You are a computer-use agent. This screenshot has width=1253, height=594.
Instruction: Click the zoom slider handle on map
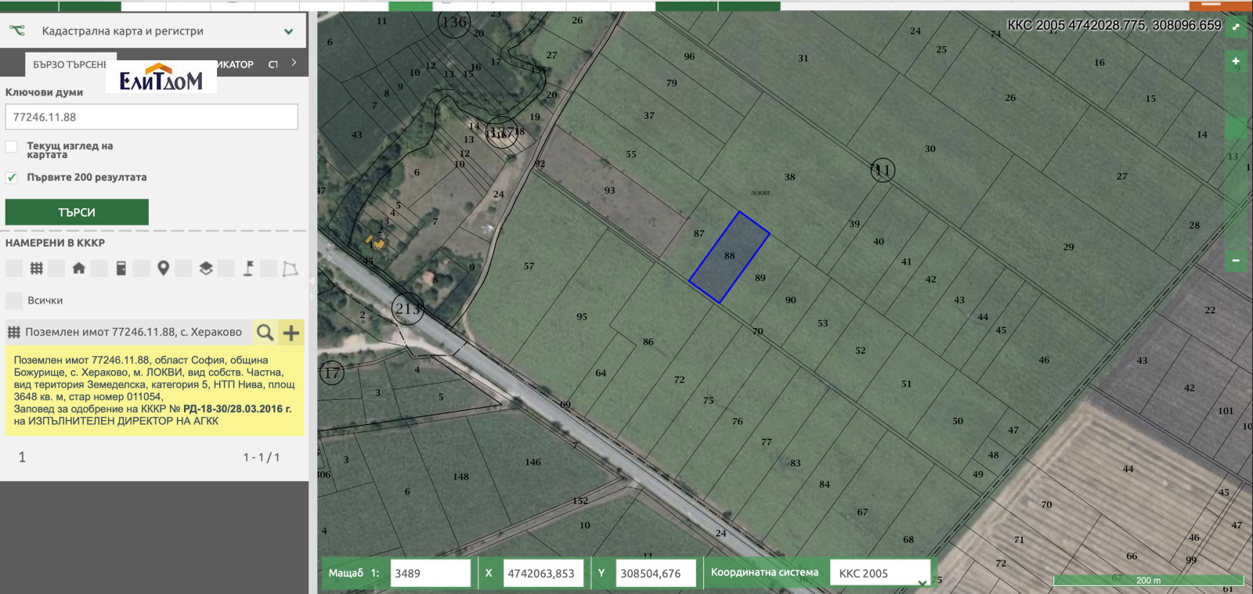tap(1236, 128)
